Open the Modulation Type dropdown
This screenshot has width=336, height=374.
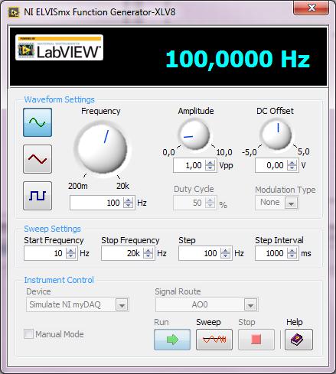pyautogui.click(x=291, y=203)
